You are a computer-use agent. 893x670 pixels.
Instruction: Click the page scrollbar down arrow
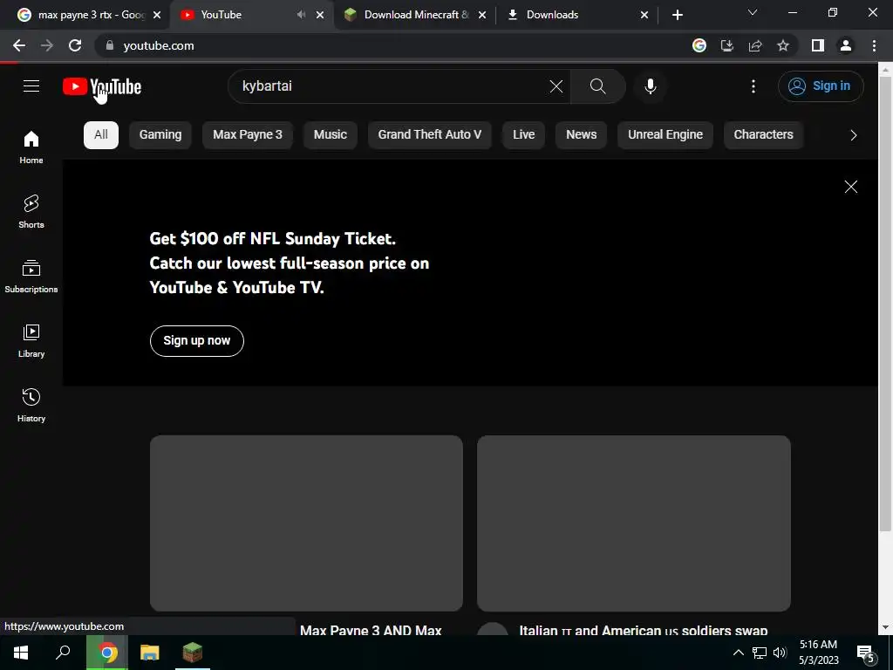coord(885,628)
